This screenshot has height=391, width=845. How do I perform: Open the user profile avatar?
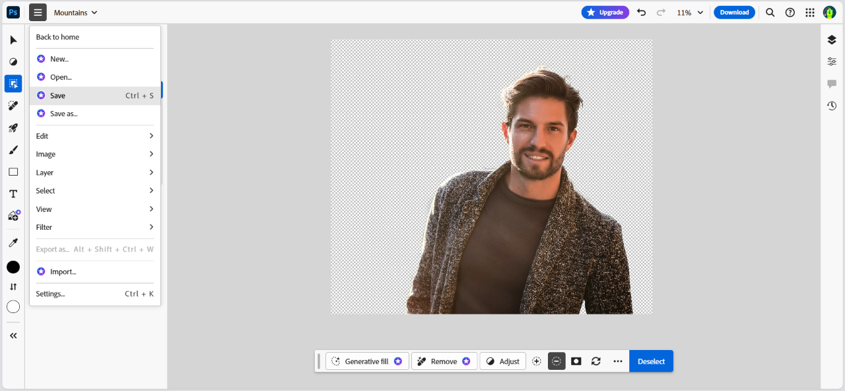[830, 13]
